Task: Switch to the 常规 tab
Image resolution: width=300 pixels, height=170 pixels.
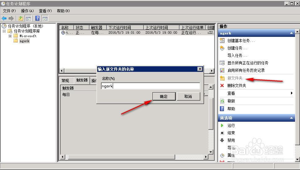Action: (x=66, y=81)
